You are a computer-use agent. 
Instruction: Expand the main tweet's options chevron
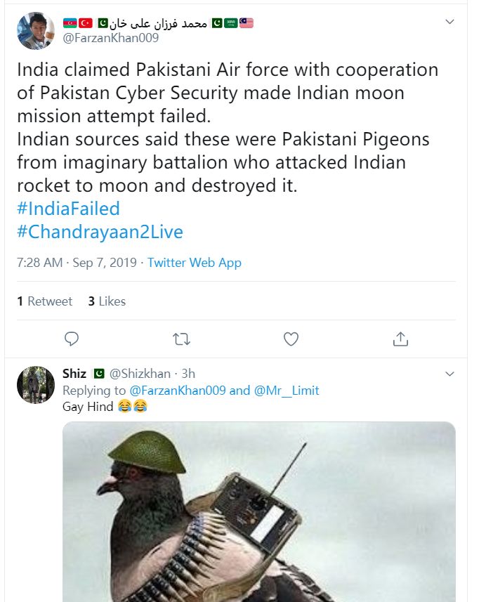point(450,22)
